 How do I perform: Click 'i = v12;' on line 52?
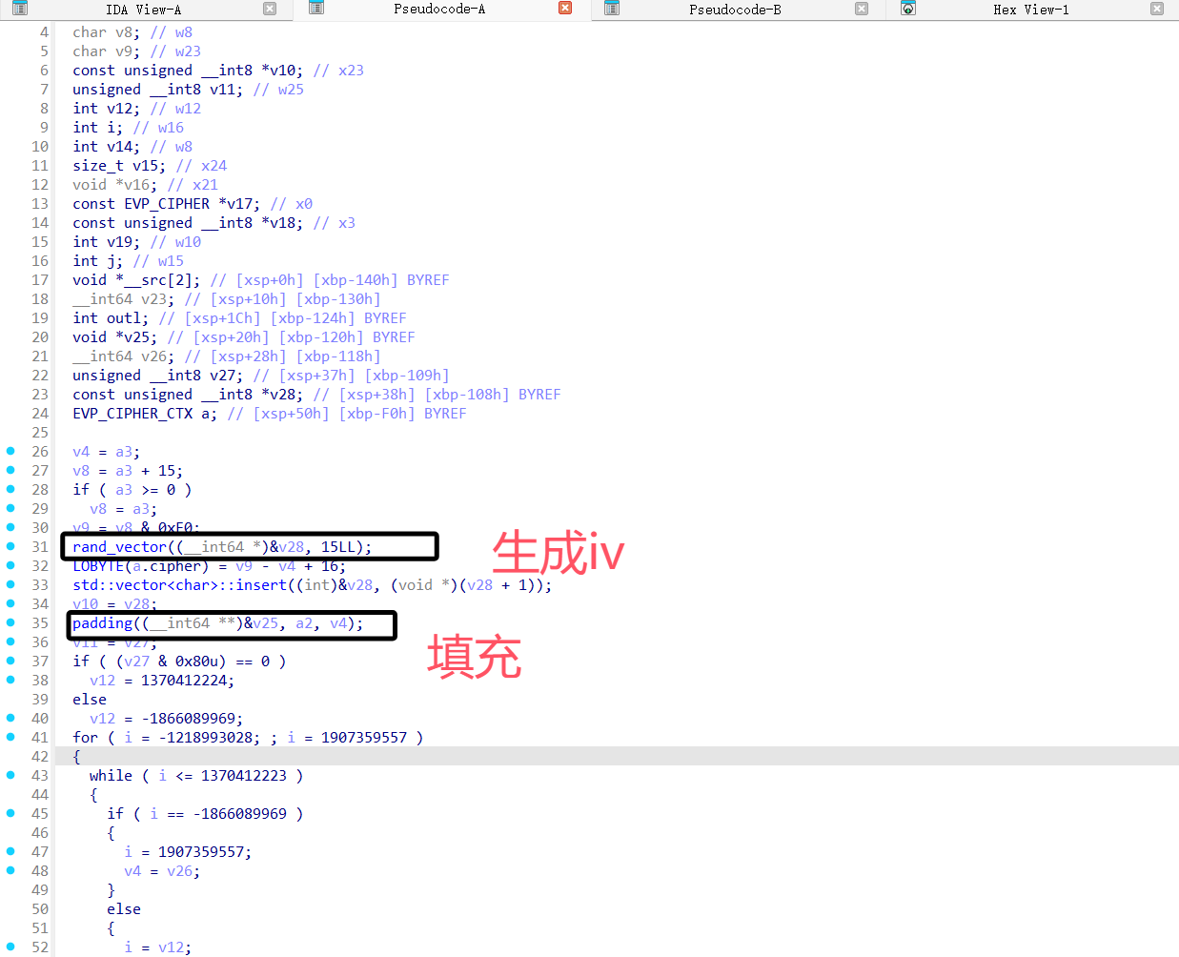point(158,947)
